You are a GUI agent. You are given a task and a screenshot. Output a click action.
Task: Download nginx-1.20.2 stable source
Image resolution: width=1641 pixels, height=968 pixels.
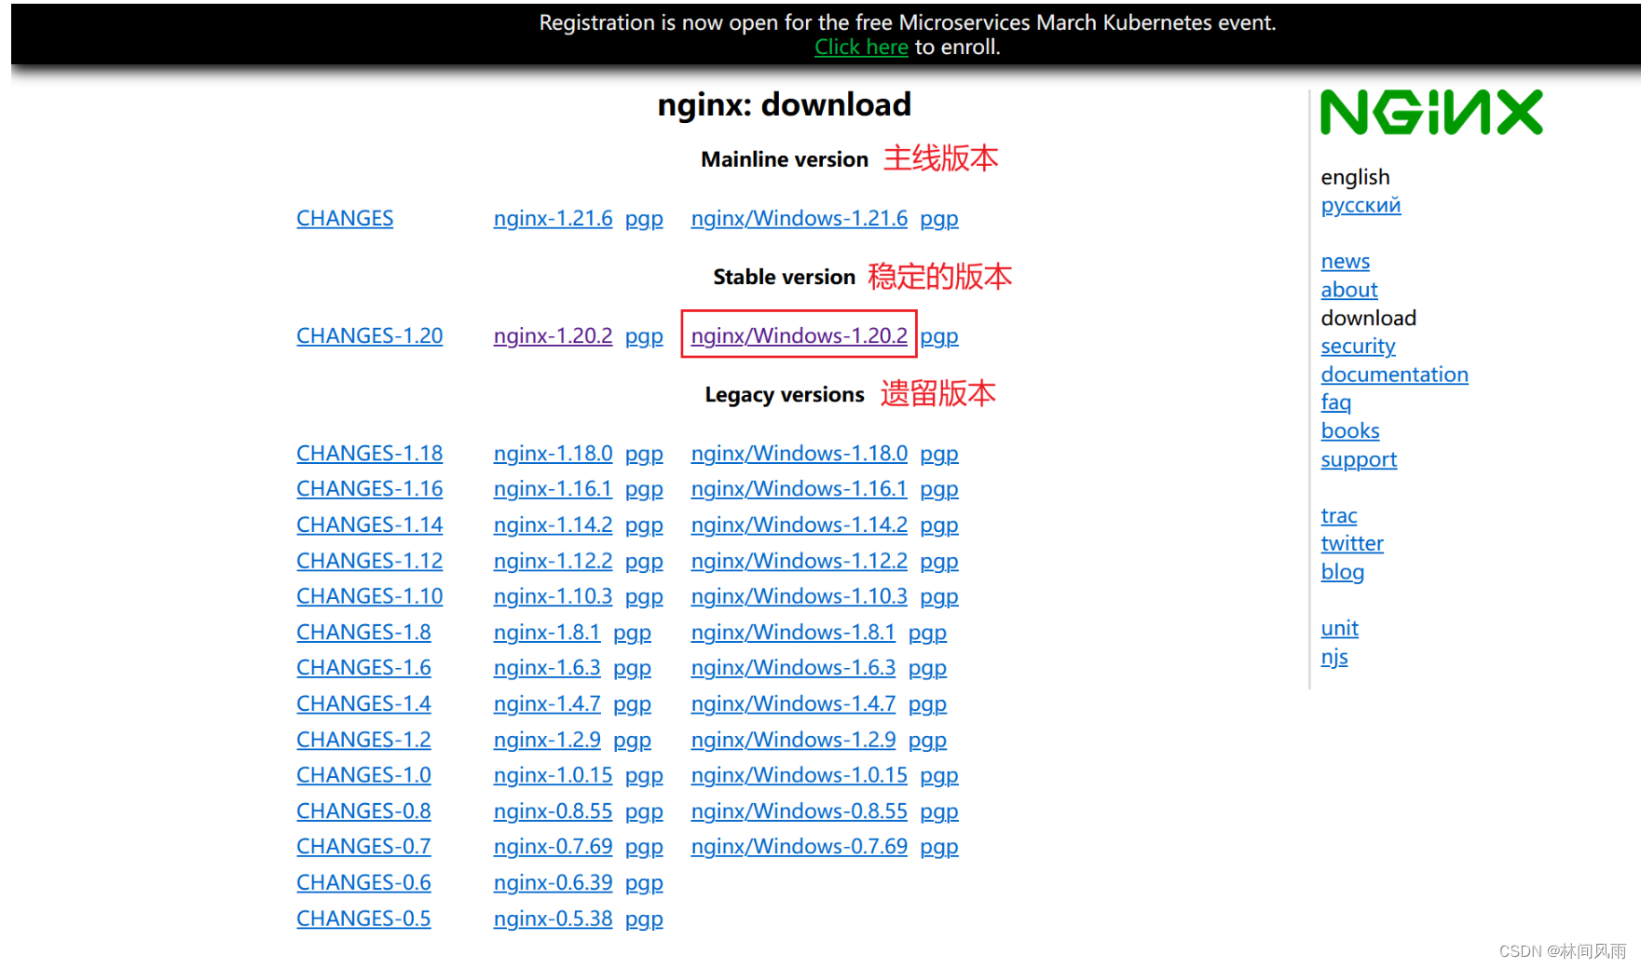553,335
